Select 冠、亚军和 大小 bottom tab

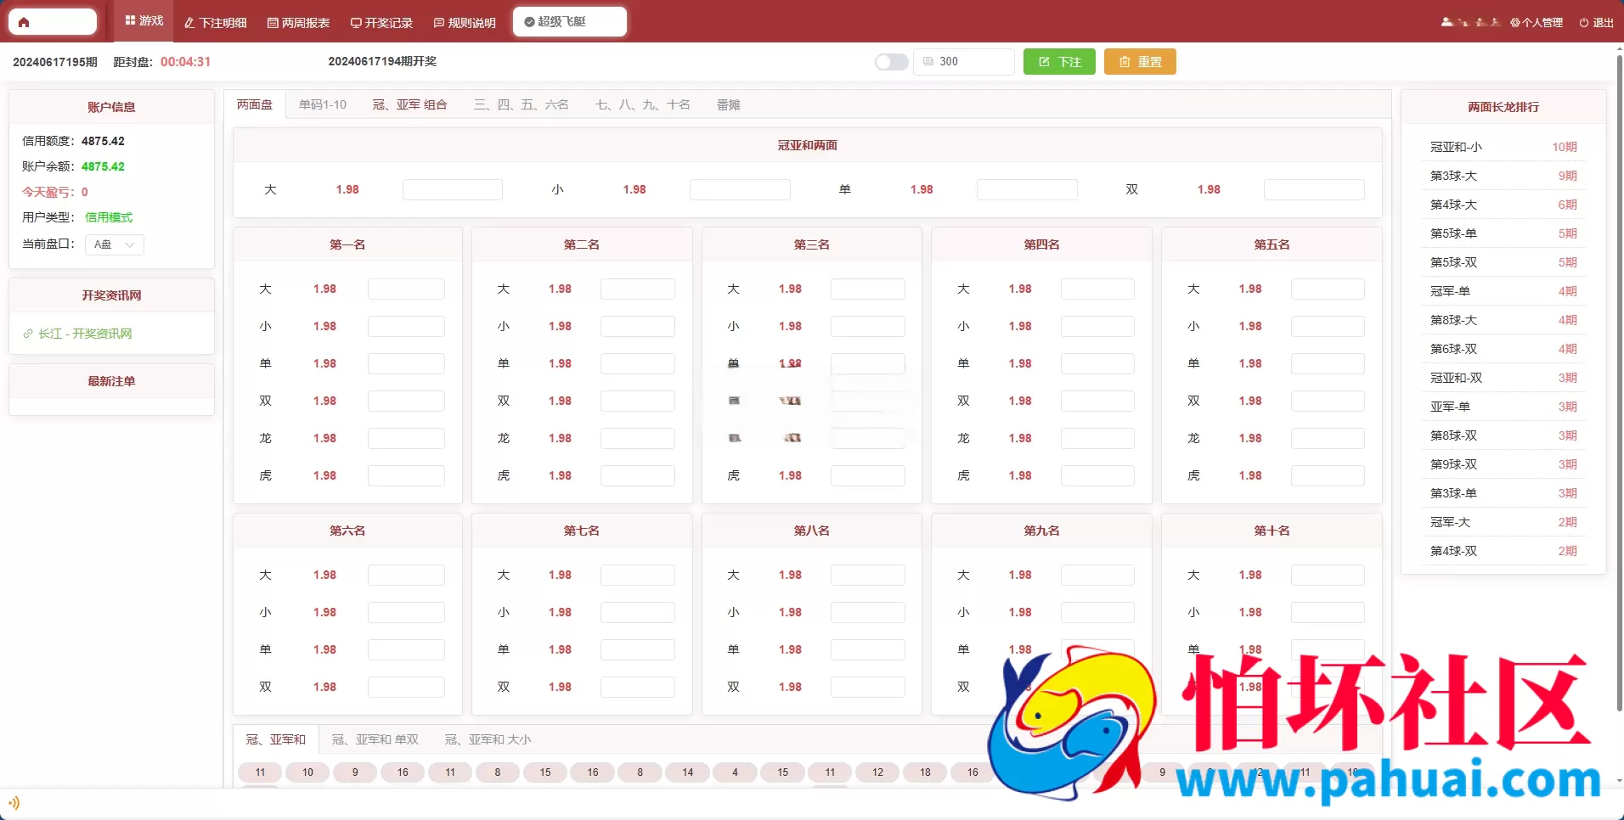pos(488,739)
